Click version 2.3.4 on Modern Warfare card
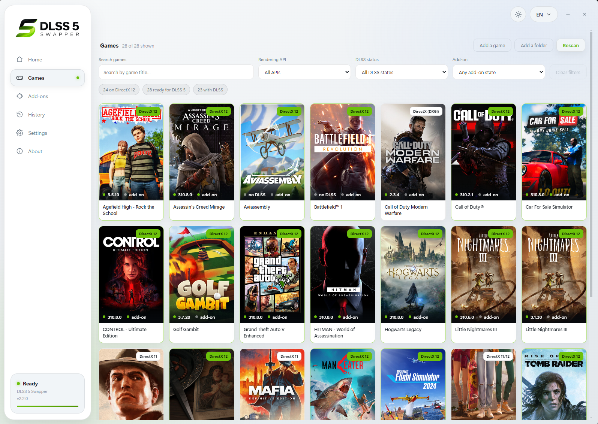 394,195
